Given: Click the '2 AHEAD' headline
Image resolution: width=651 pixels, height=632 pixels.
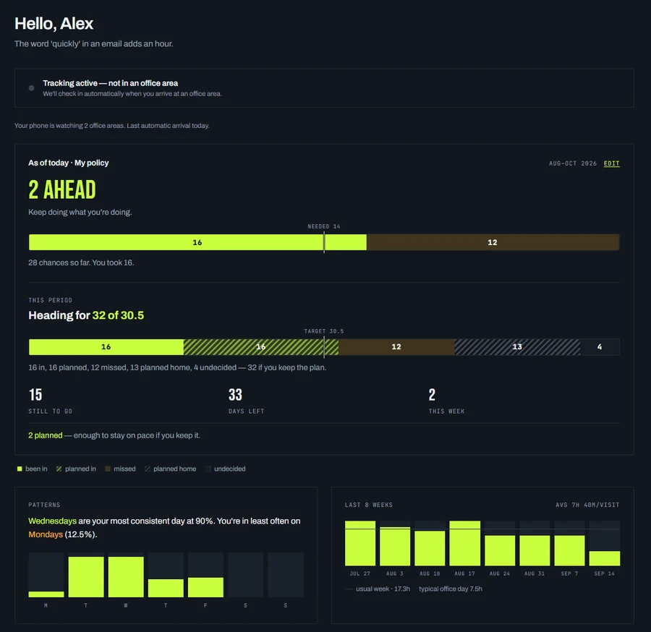Looking at the screenshot, I should (62, 190).
